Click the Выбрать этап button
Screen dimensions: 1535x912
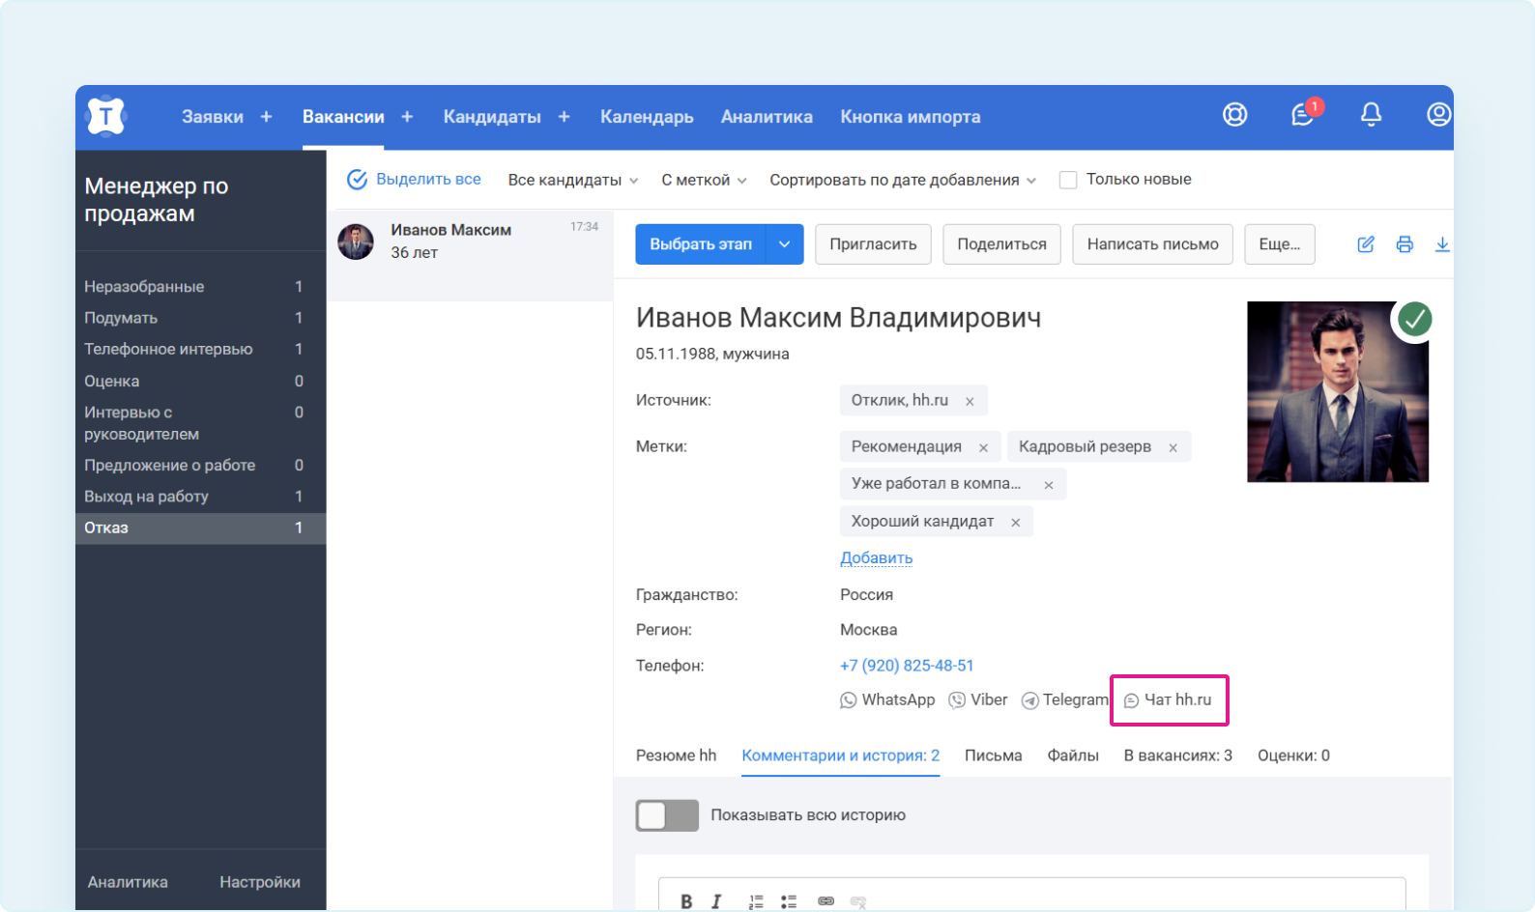click(701, 244)
